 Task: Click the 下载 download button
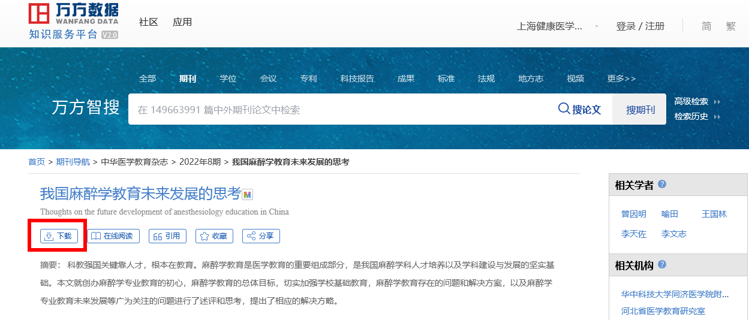coord(58,236)
